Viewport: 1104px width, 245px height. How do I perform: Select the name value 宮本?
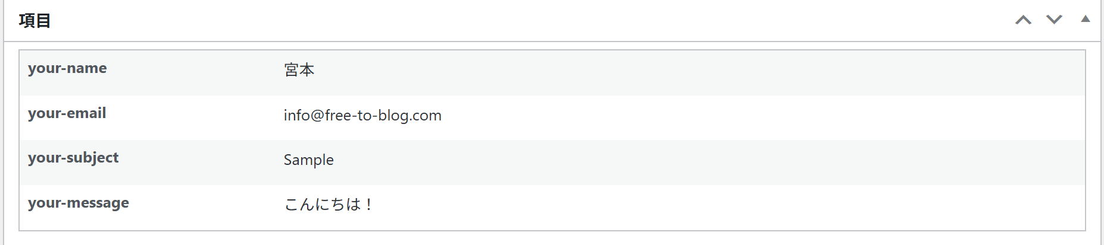(x=299, y=70)
